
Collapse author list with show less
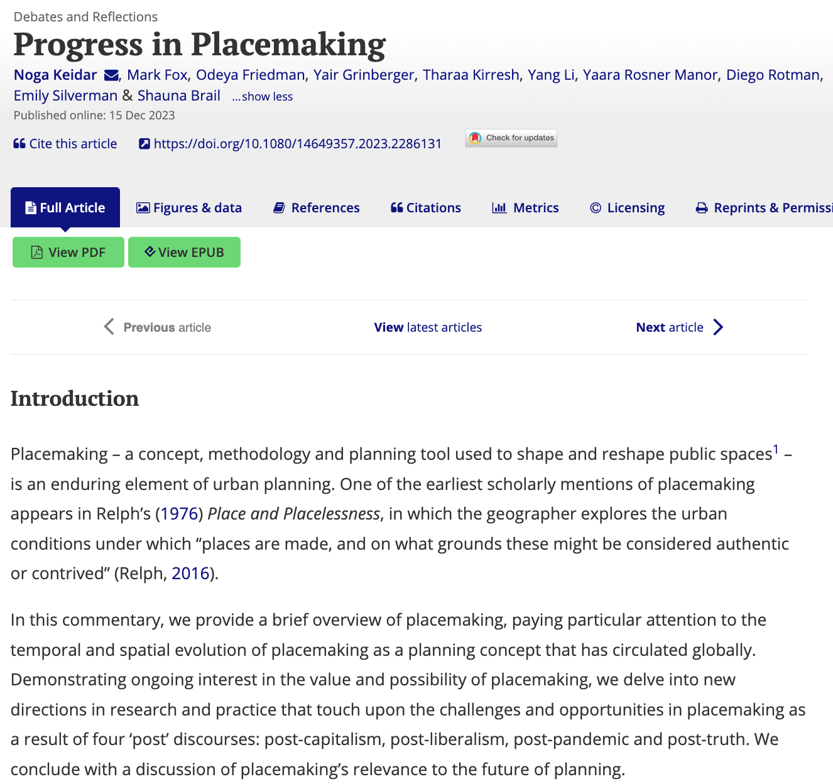point(263,97)
